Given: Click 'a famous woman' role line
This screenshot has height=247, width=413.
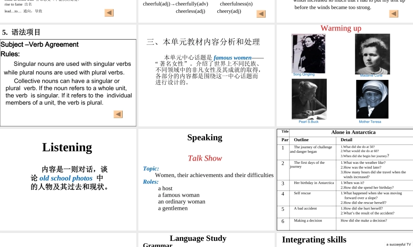Looking at the screenshot, I should tap(178, 195).
